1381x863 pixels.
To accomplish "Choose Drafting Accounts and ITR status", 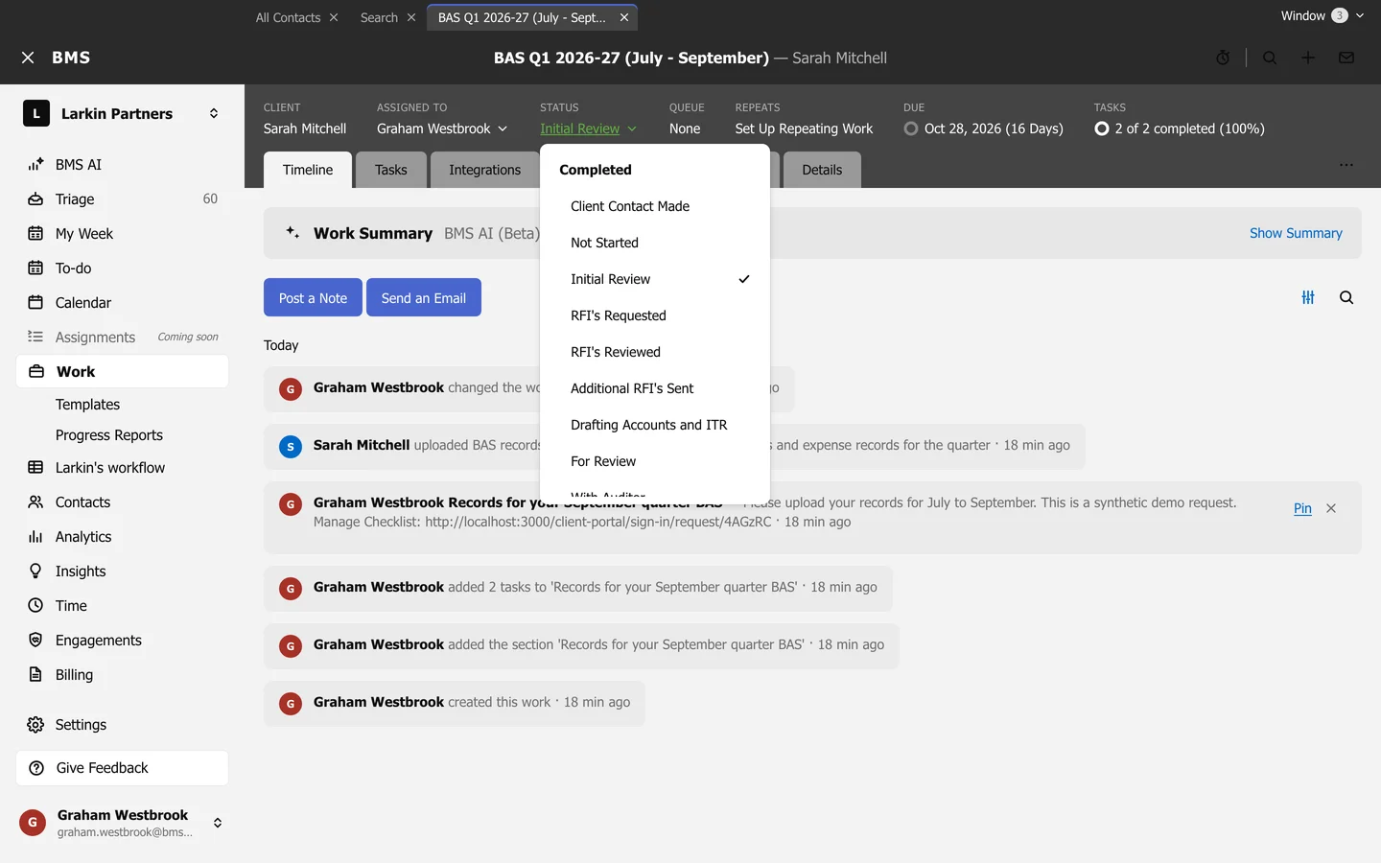I will click(655, 425).
